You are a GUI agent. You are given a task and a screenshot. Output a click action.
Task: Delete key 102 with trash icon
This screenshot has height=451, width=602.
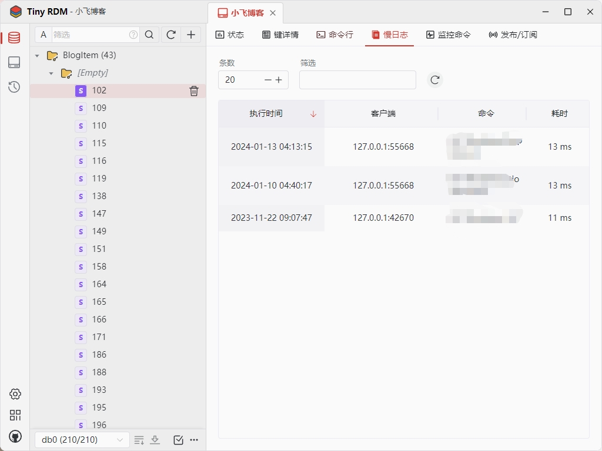tap(194, 90)
